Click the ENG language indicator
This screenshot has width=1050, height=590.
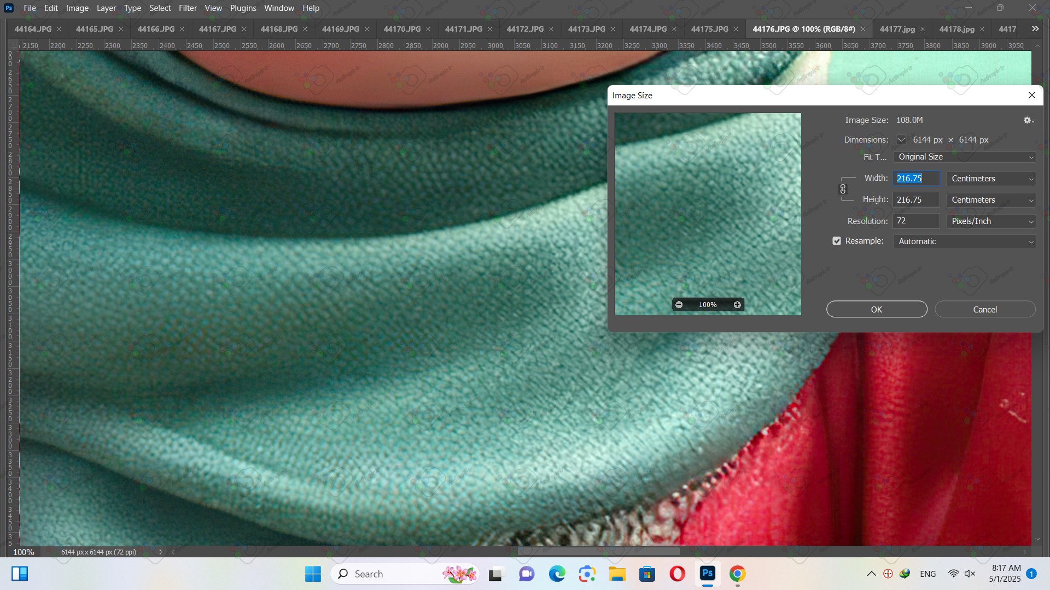point(928,574)
